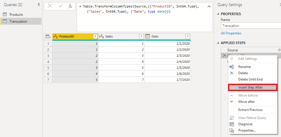Click the Rename icon in context menu

point(232,67)
